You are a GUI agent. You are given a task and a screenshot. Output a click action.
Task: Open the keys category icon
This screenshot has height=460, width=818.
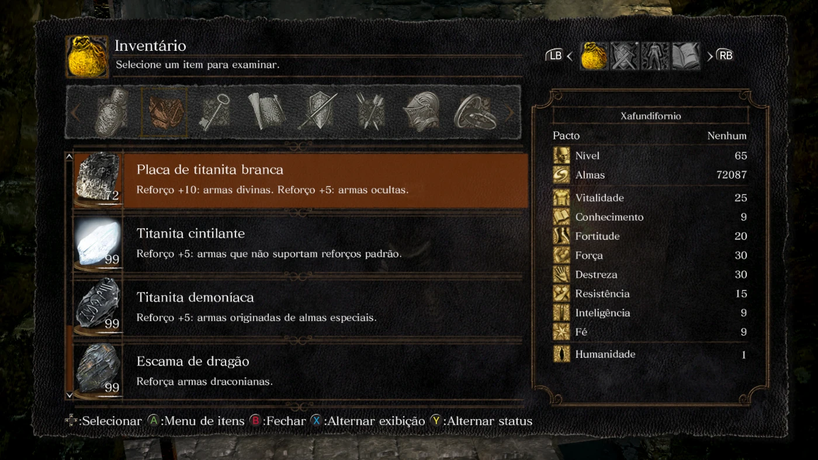coord(214,111)
